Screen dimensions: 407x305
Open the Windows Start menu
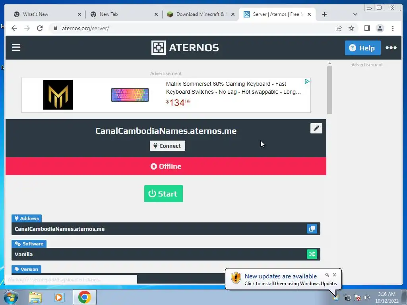pos(11,297)
